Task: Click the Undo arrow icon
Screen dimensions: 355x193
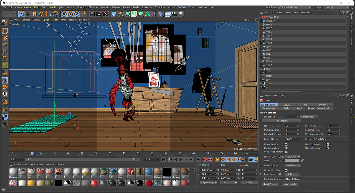Action: pyautogui.click(x=6, y=14)
